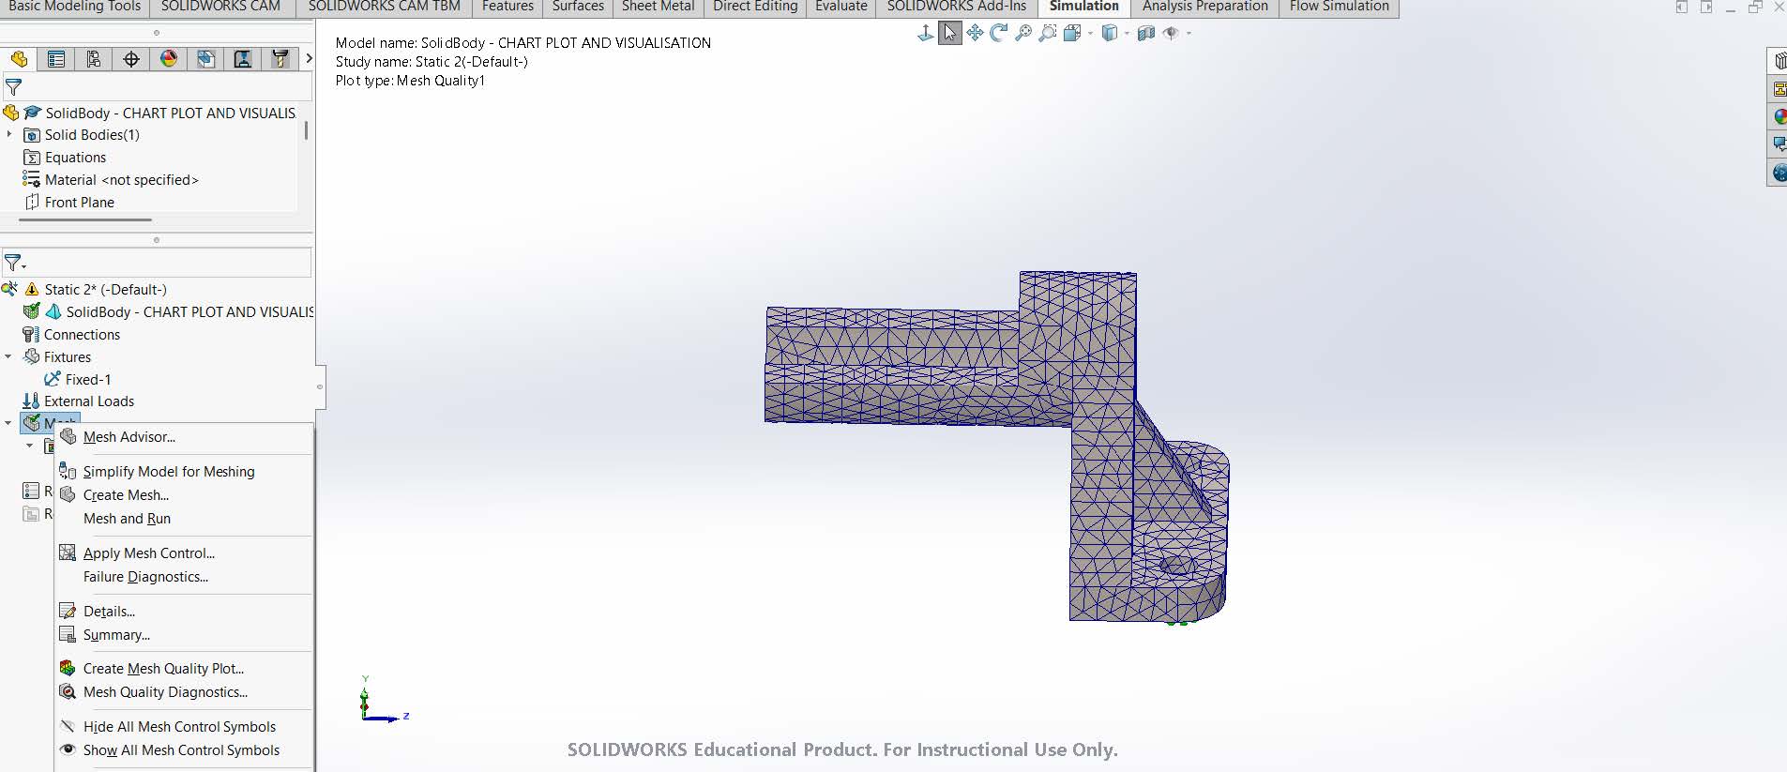The width and height of the screenshot is (1787, 772).
Task: Switch to the Flow Simulation tab
Action: point(1339,7)
